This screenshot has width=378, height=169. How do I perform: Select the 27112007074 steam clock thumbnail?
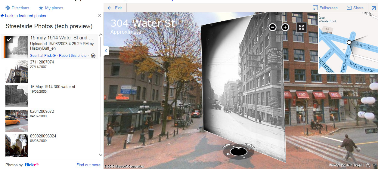17,71
